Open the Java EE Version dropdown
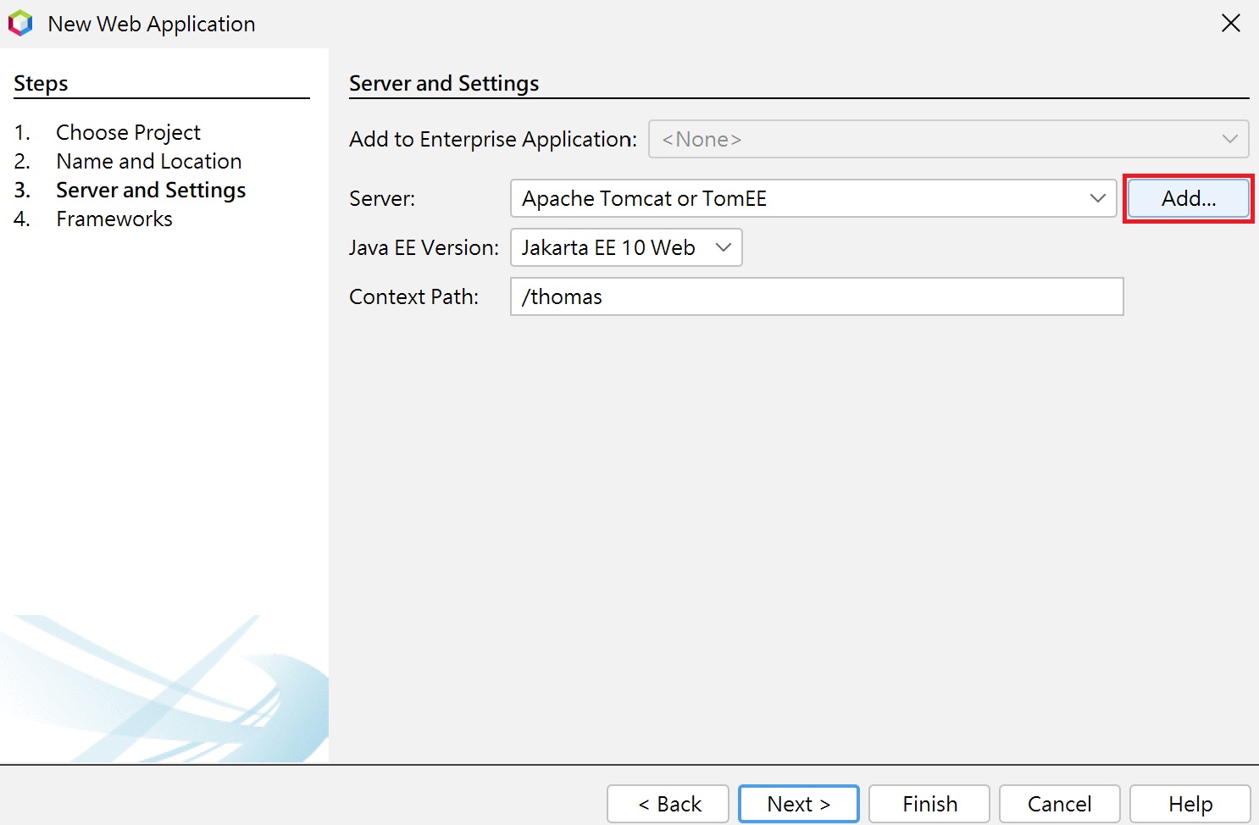Viewport: 1259px width, 825px height. point(626,247)
